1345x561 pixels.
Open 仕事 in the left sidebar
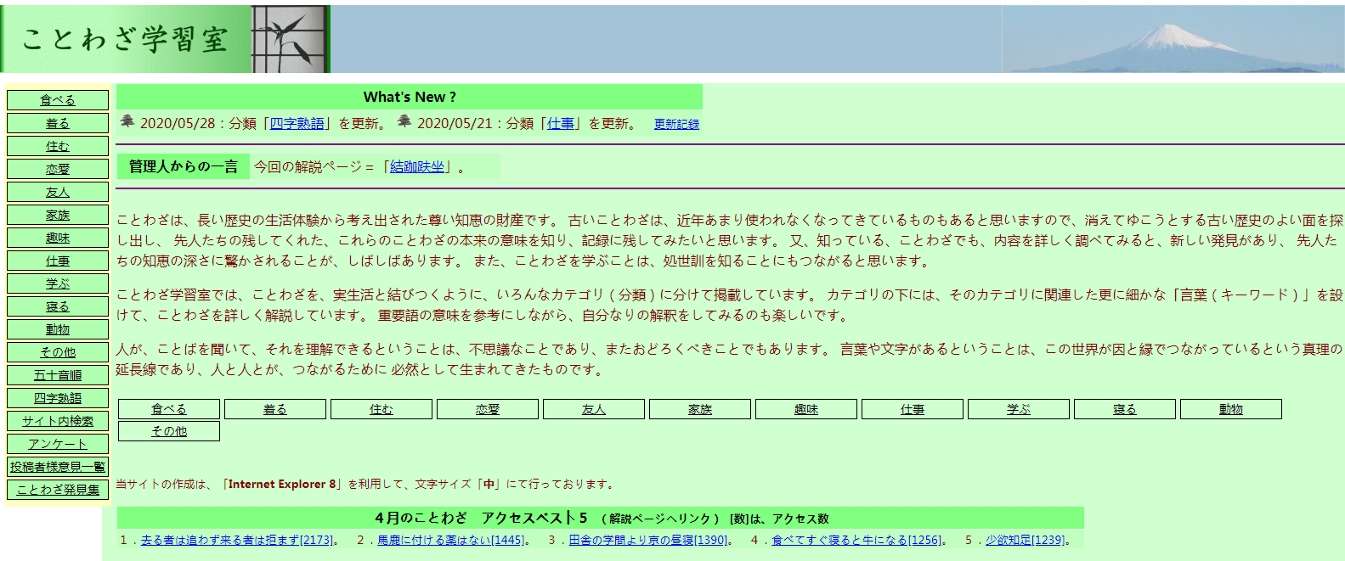(x=58, y=261)
